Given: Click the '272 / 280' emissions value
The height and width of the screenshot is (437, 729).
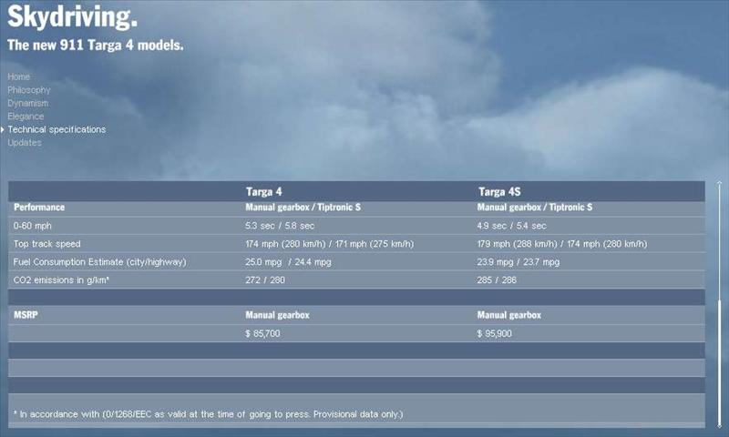Looking at the screenshot, I should [x=265, y=280].
